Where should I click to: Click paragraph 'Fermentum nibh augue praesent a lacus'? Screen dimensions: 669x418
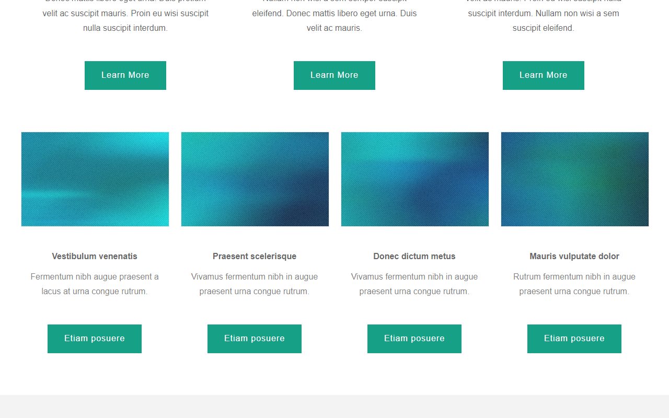pyautogui.click(x=95, y=284)
